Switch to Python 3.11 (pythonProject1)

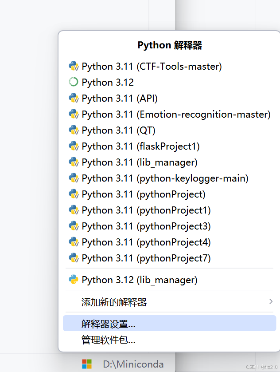point(170,210)
